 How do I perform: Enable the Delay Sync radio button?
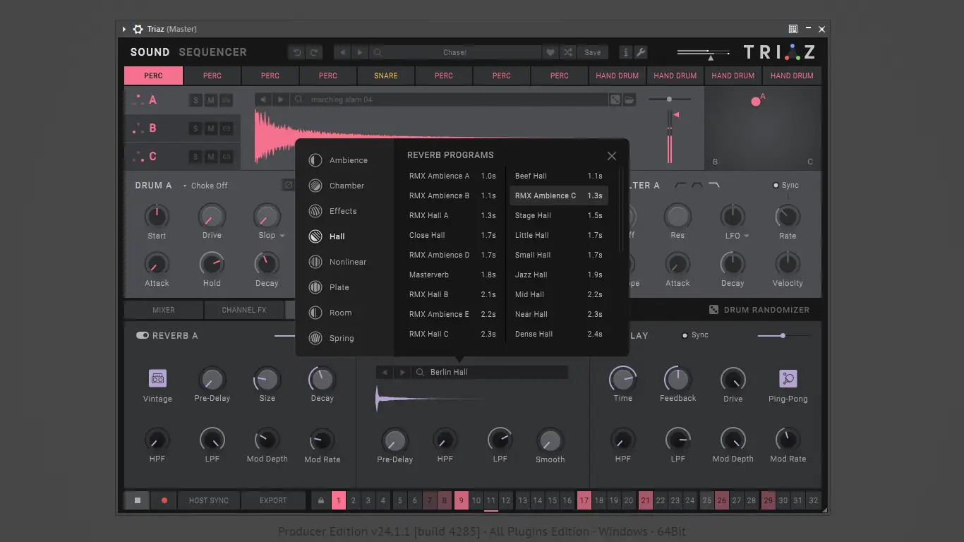(x=685, y=335)
